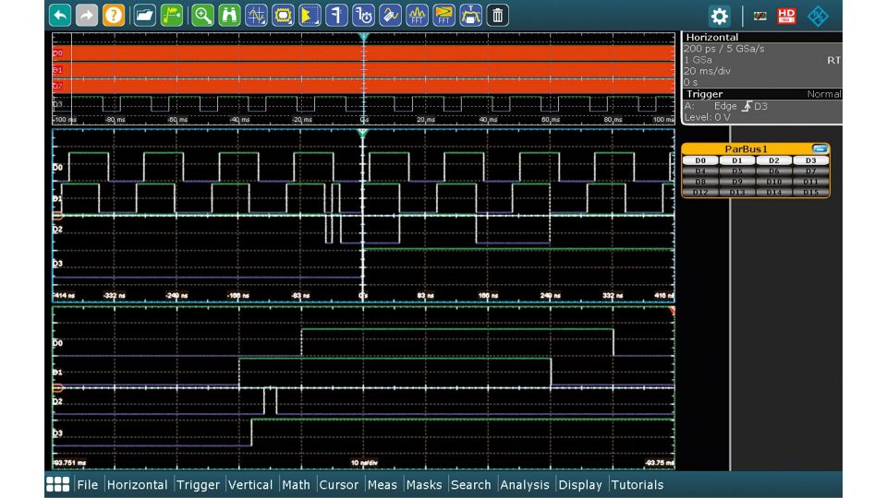Viewport: 887px width, 498px height.
Task: Open the Horizontal menu
Action: (137, 484)
